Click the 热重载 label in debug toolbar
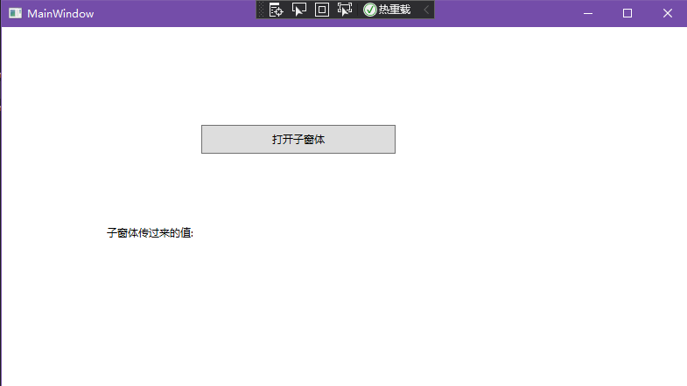This screenshot has width=687, height=386. click(395, 10)
